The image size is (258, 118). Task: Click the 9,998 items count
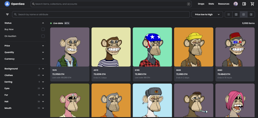click(248, 23)
